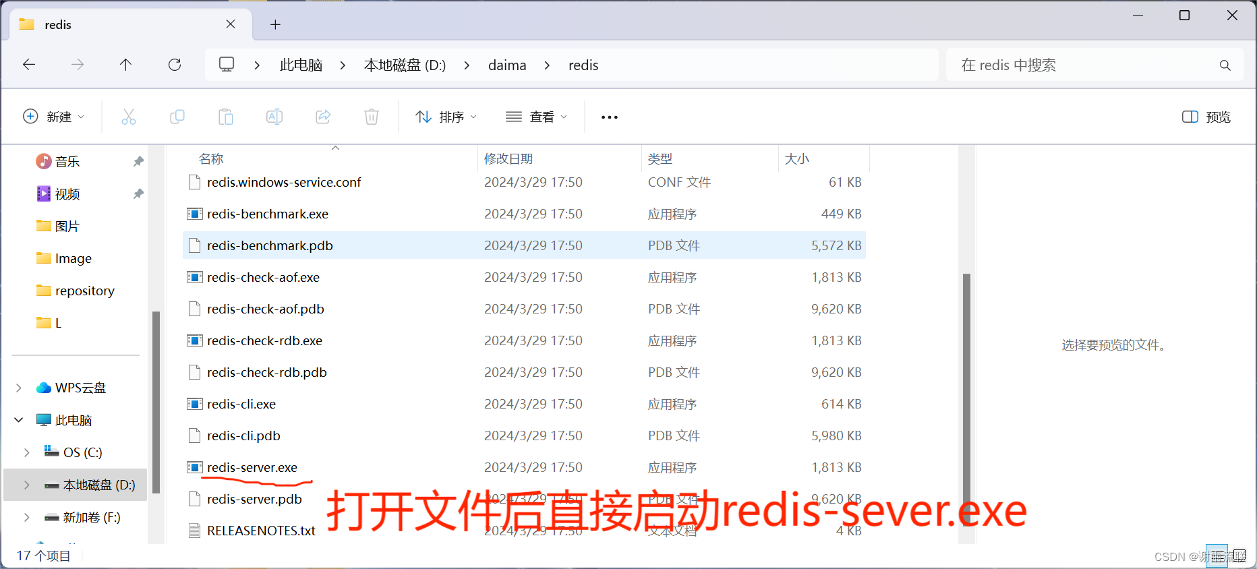Open Pictures folder in sidebar
The width and height of the screenshot is (1257, 569).
58,226
